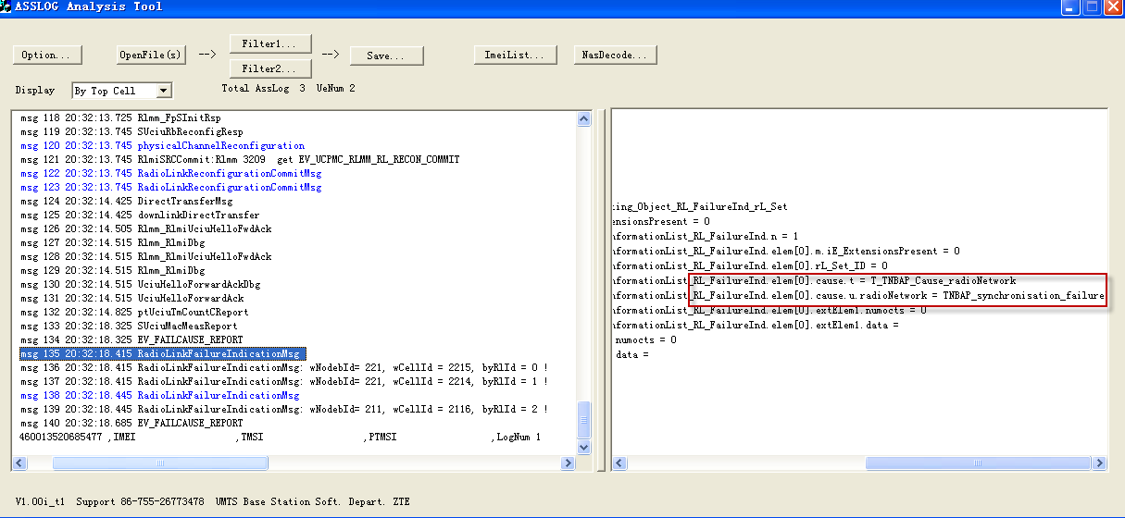This screenshot has width=1125, height=518.
Task: Select msg 120 physicalChannelReconfiguration row
Action: (x=162, y=146)
